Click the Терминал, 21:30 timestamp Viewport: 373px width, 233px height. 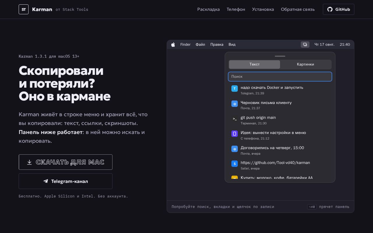(x=254, y=123)
